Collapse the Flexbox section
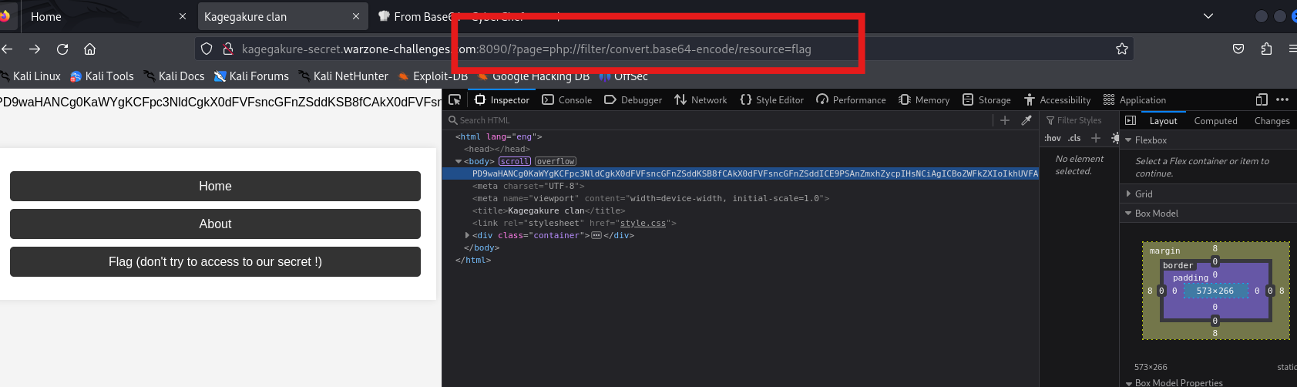Screen dimensions: 1297x387 click(x=1128, y=140)
